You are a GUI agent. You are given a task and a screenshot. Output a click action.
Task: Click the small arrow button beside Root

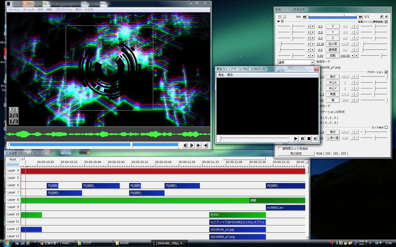click(x=22, y=159)
